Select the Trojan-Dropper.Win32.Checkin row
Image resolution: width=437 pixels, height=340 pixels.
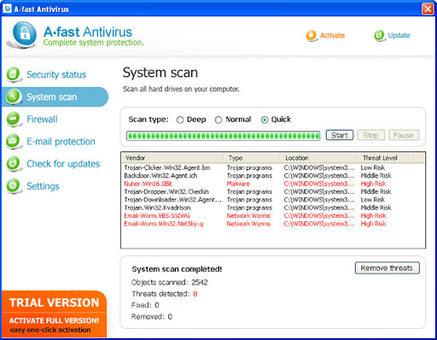click(x=273, y=191)
